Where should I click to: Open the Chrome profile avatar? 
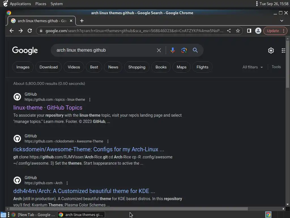258,31
